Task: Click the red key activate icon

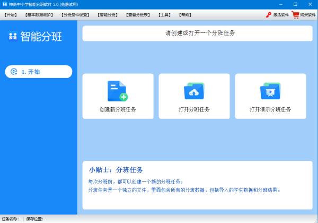Action: (x=269, y=15)
